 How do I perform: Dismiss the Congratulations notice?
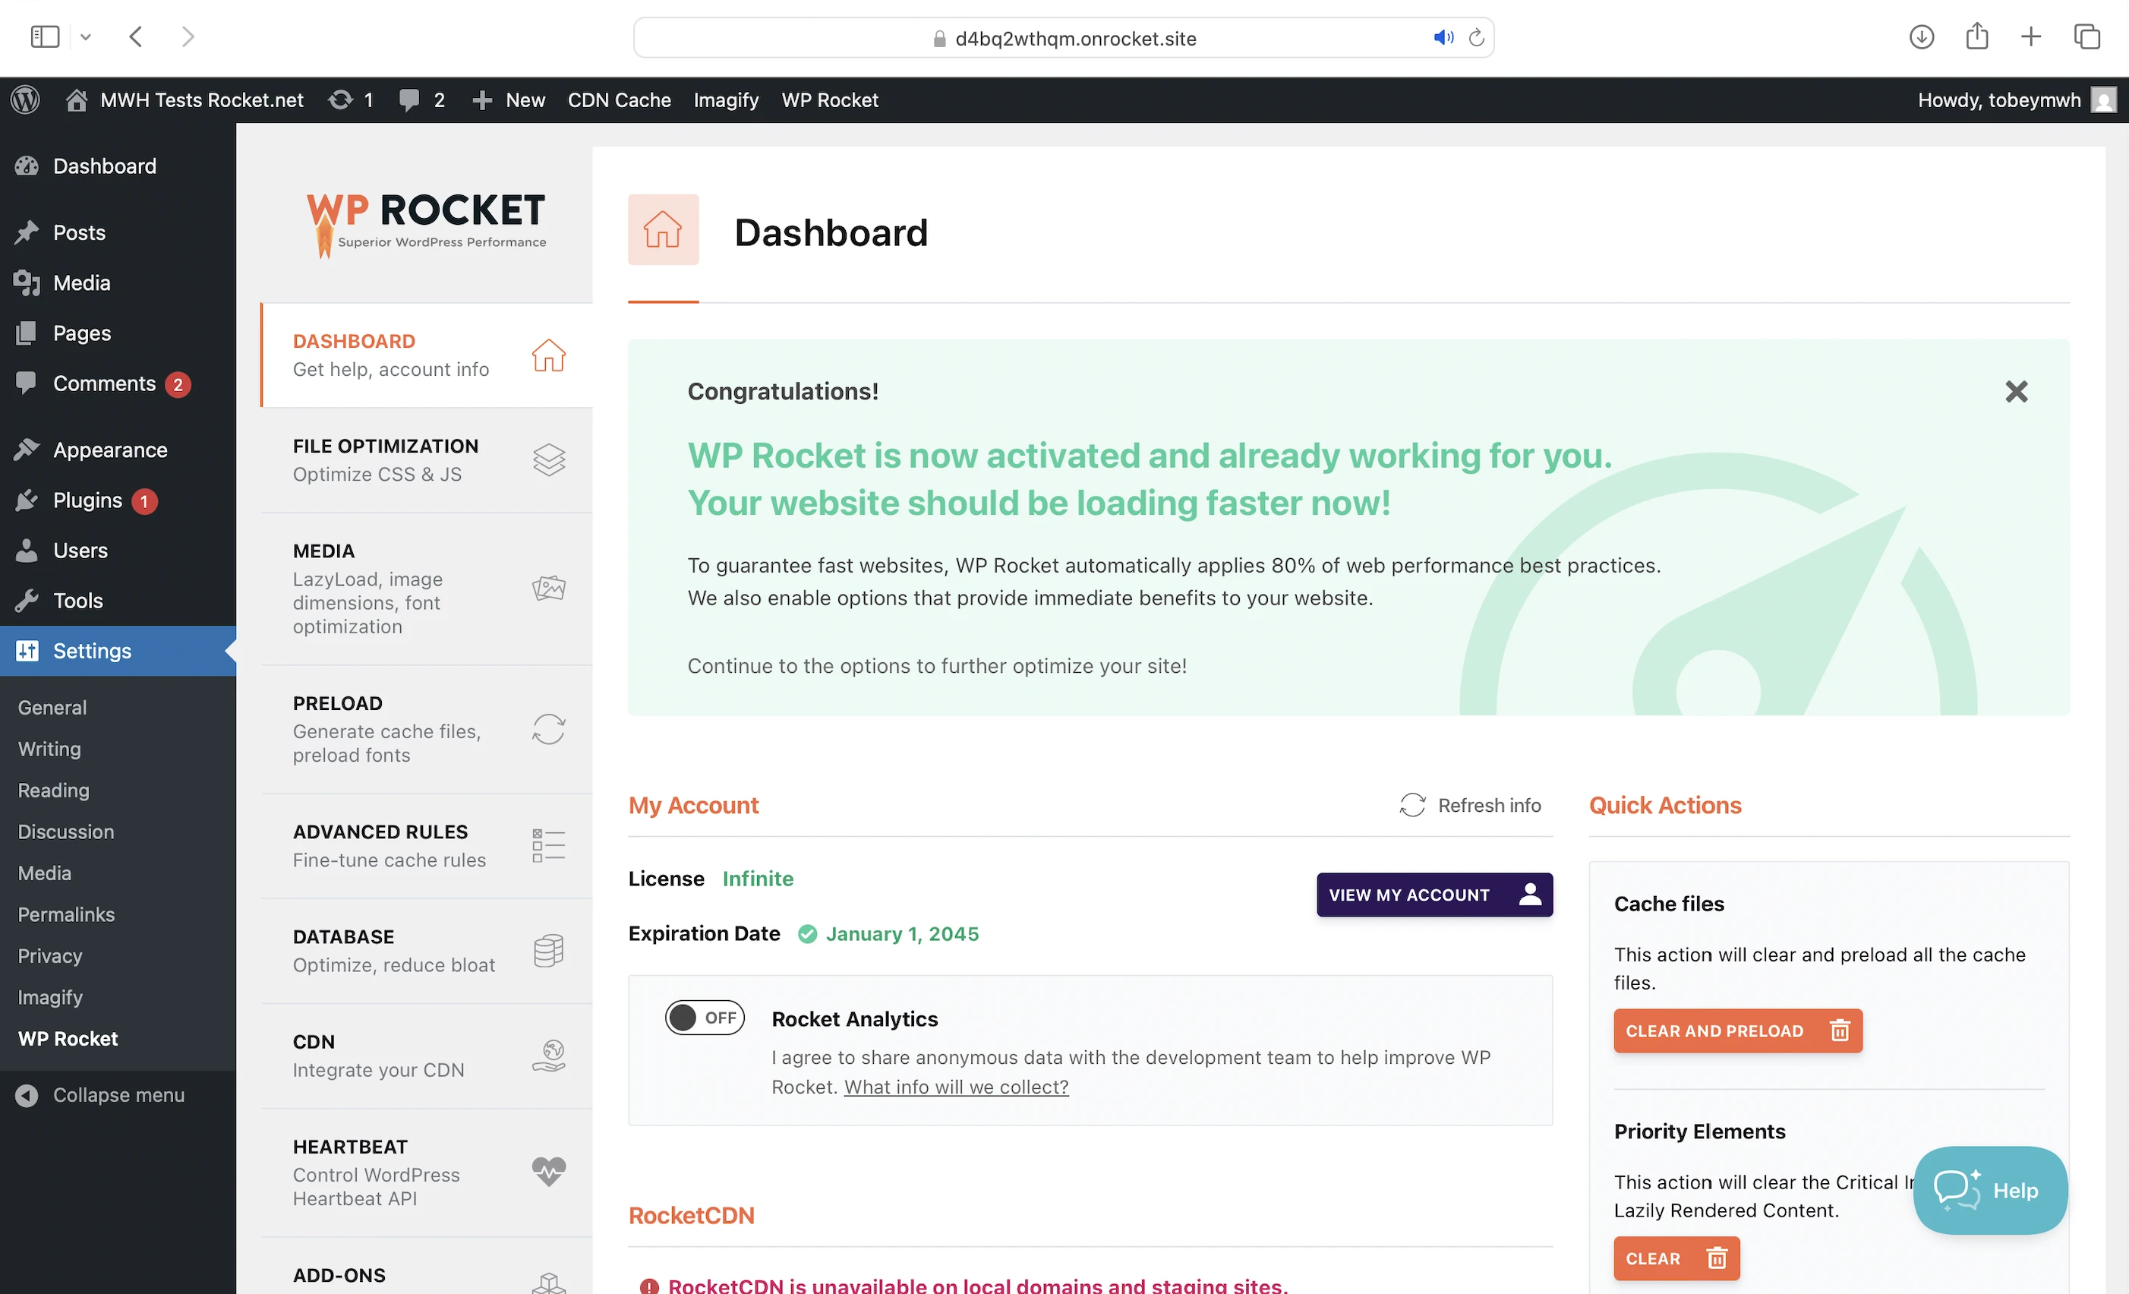(x=2016, y=392)
